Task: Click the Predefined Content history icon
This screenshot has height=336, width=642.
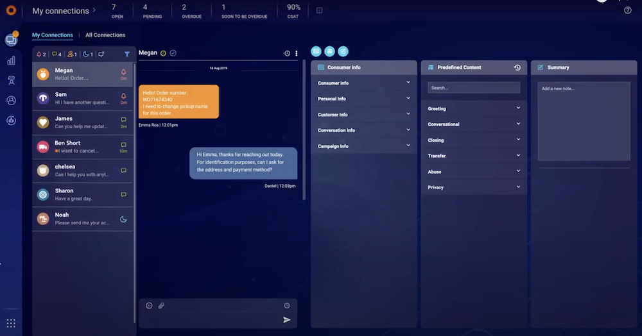Action: click(x=517, y=67)
